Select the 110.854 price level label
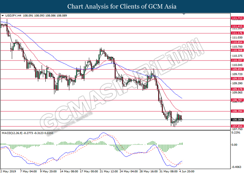This screenshot has height=174, width=244. (x=237, y=42)
